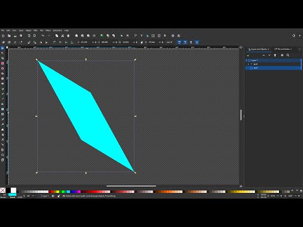Select the Rectangle tool
The width and height of the screenshot is (303, 227).
click(x=3, y=63)
